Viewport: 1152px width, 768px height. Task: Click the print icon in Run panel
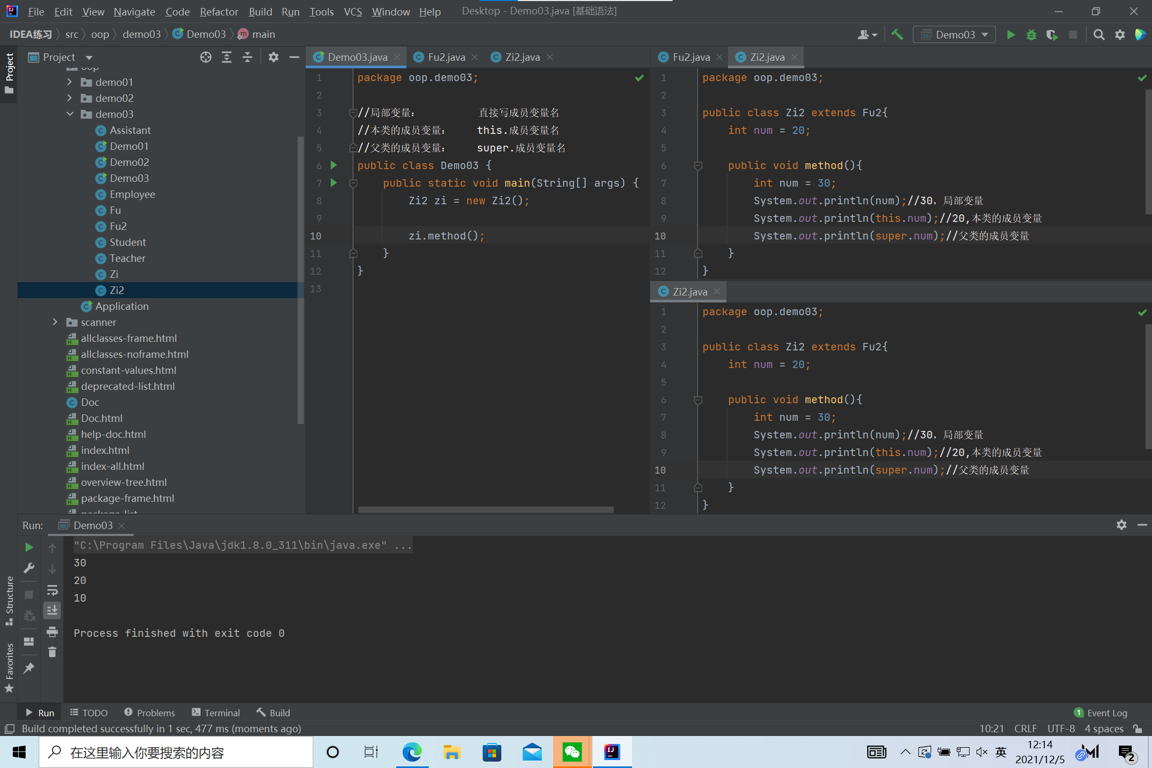[52, 632]
